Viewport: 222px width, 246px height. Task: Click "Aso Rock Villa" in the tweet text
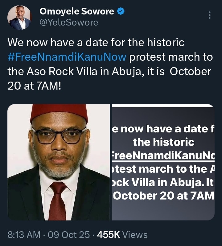(57, 72)
